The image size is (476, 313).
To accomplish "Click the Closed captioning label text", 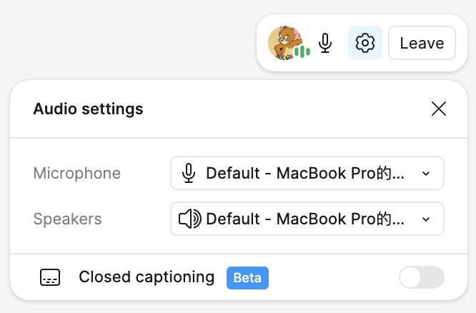I will click(147, 277).
